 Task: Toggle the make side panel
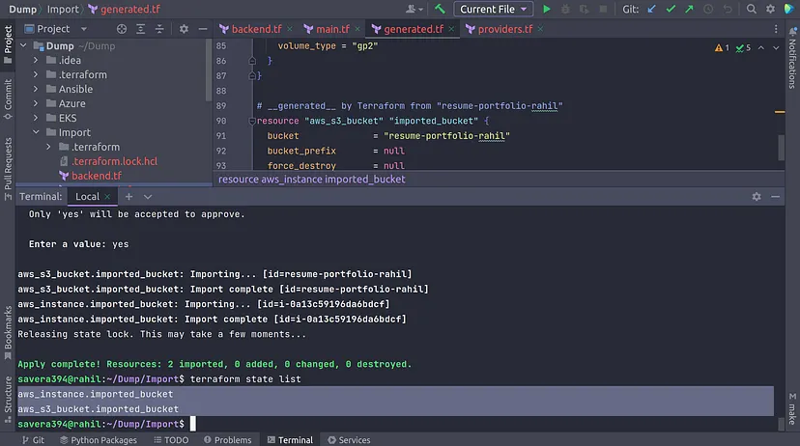[x=792, y=408]
